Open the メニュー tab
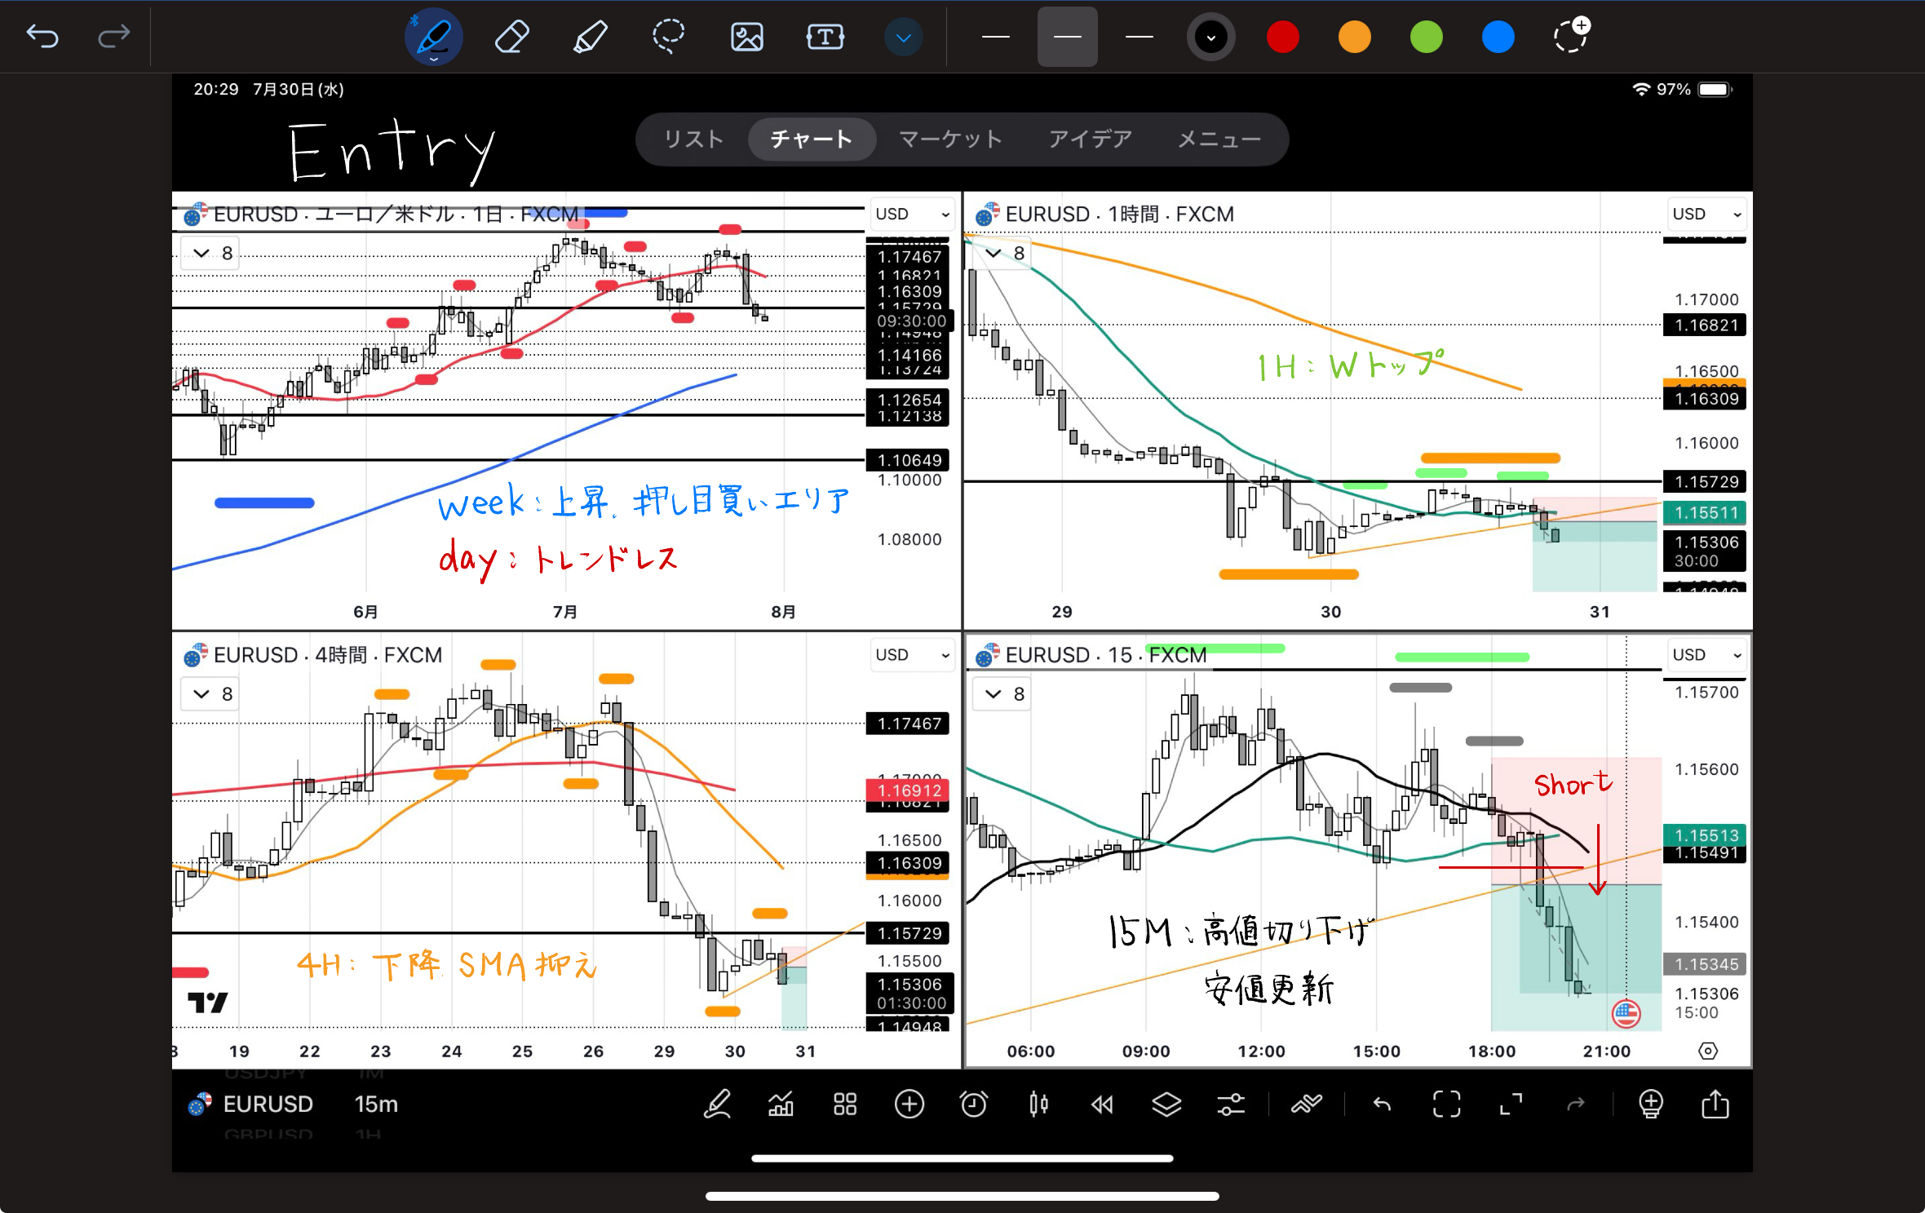 coord(1219,139)
